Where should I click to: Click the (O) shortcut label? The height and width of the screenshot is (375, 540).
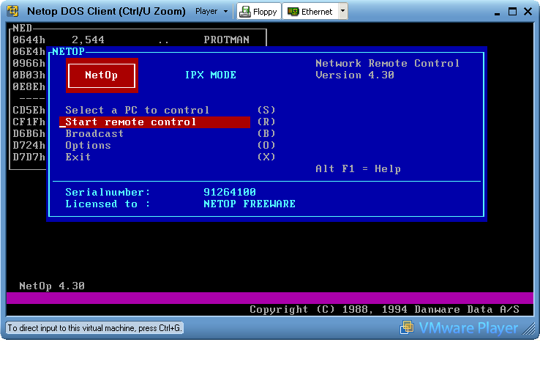pos(266,145)
